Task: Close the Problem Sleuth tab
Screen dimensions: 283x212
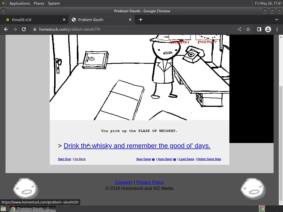Action: pyautogui.click(x=130, y=20)
